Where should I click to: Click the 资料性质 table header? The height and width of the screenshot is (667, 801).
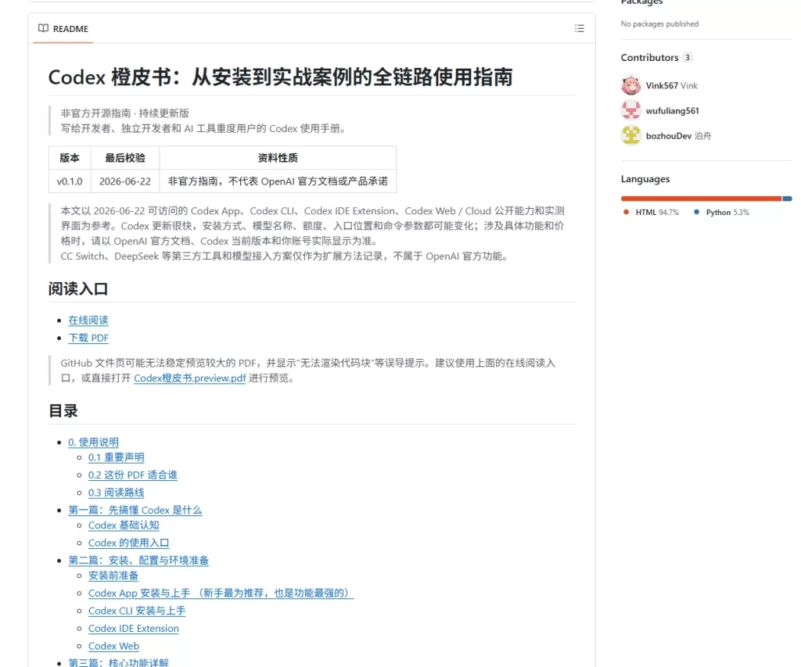(x=278, y=158)
